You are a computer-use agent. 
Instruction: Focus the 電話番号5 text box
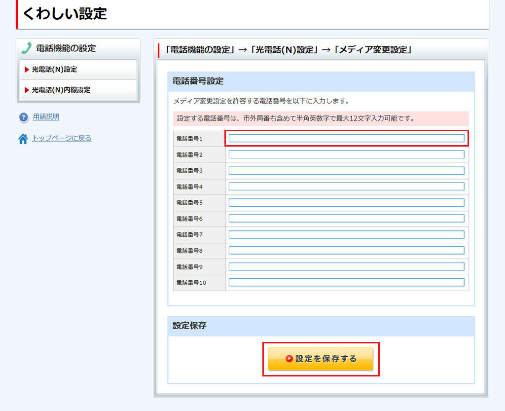click(346, 203)
